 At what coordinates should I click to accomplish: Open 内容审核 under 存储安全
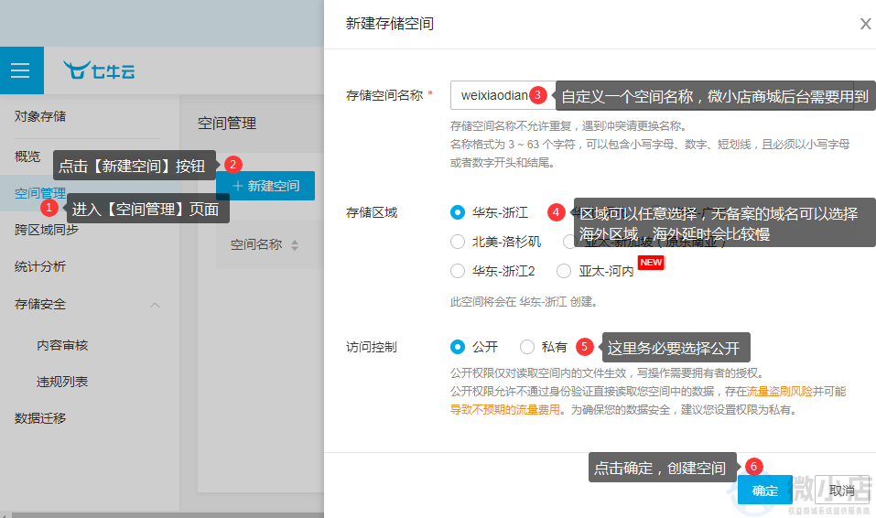(x=62, y=345)
